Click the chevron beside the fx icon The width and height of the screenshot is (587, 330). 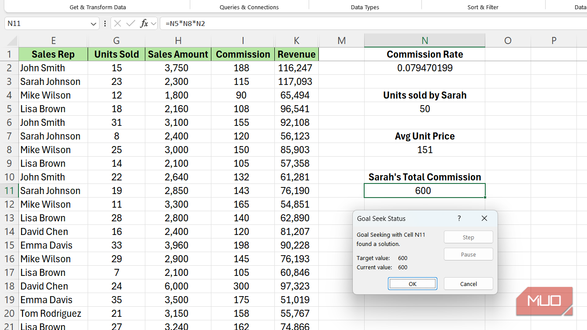pyautogui.click(x=153, y=24)
